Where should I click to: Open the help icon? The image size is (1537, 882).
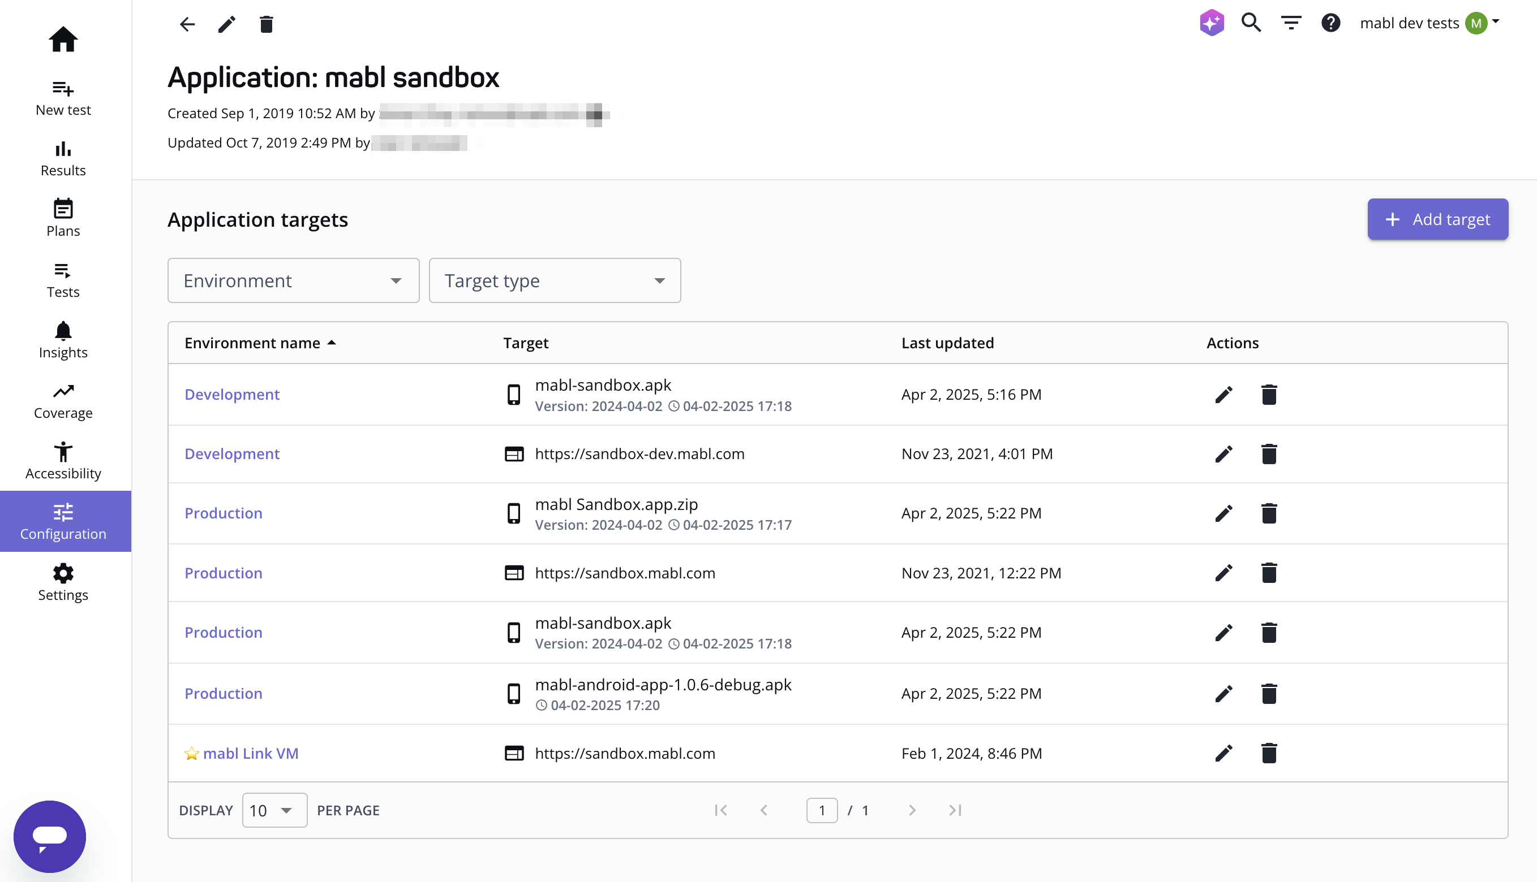pos(1331,23)
